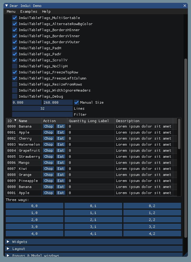Expand the Widgets section
This screenshot has height=262, width=191.
point(94,242)
